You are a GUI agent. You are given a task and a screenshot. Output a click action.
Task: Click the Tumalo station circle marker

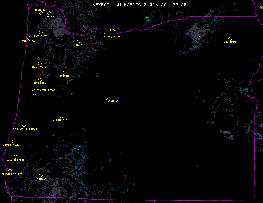[x=108, y=100]
